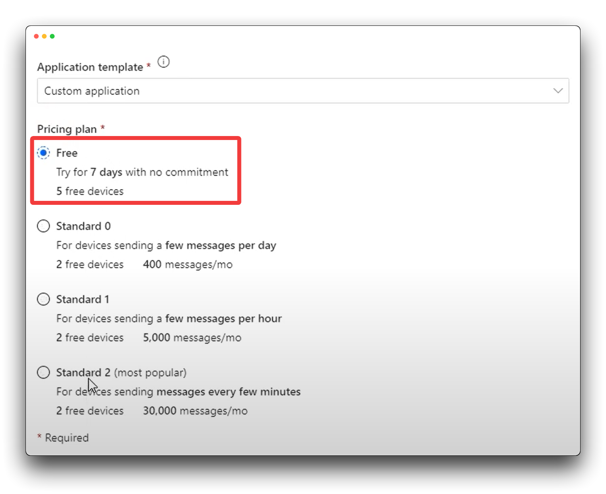This screenshot has width=606, height=494.
Task: Click the yellow minimize window button
Action: click(44, 36)
